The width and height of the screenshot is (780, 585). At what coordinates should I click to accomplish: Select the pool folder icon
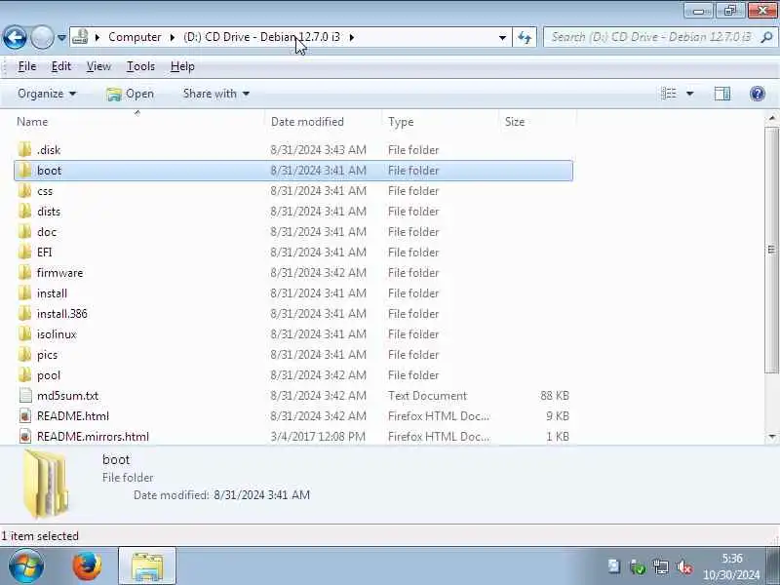tap(24, 375)
